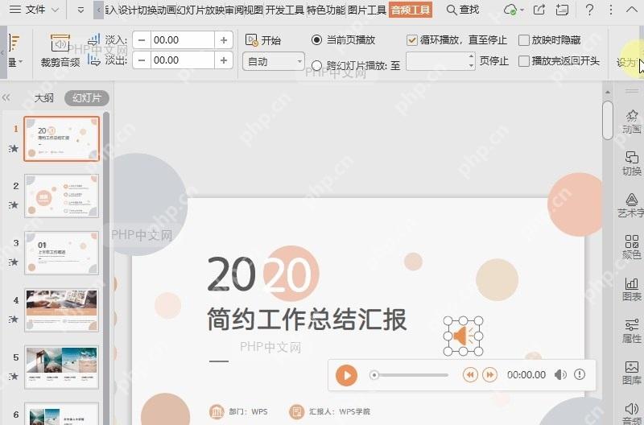The height and width of the screenshot is (425, 644).
Task: Open the 视图 tab
Action: pyautogui.click(x=254, y=10)
